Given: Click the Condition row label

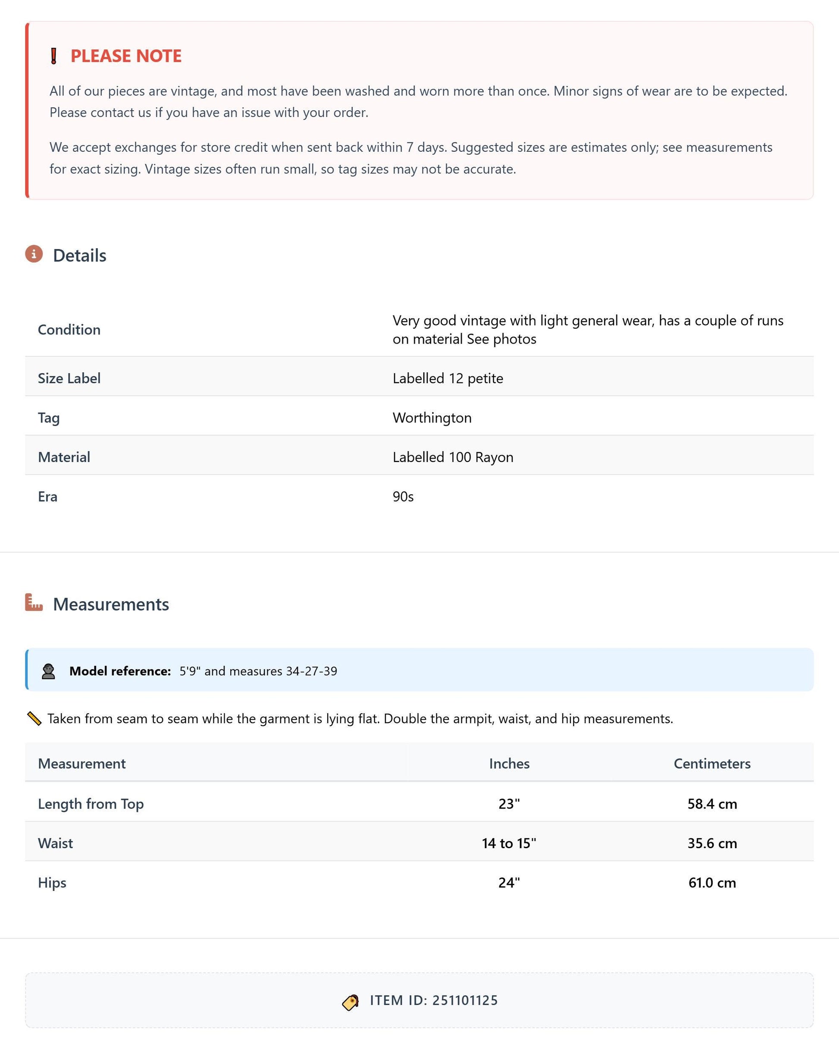Looking at the screenshot, I should (69, 329).
